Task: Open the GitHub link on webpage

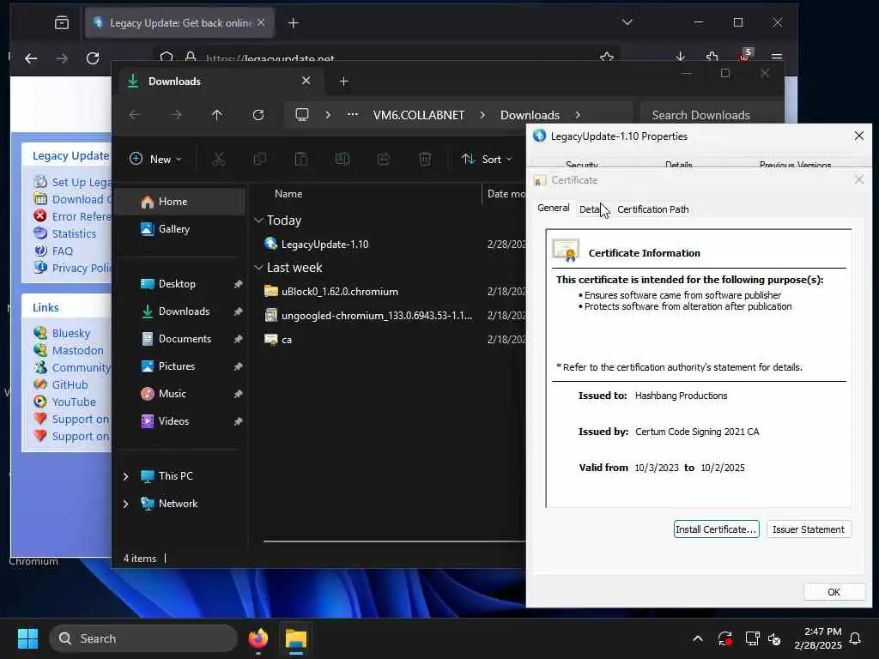Action: click(x=70, y=384)
